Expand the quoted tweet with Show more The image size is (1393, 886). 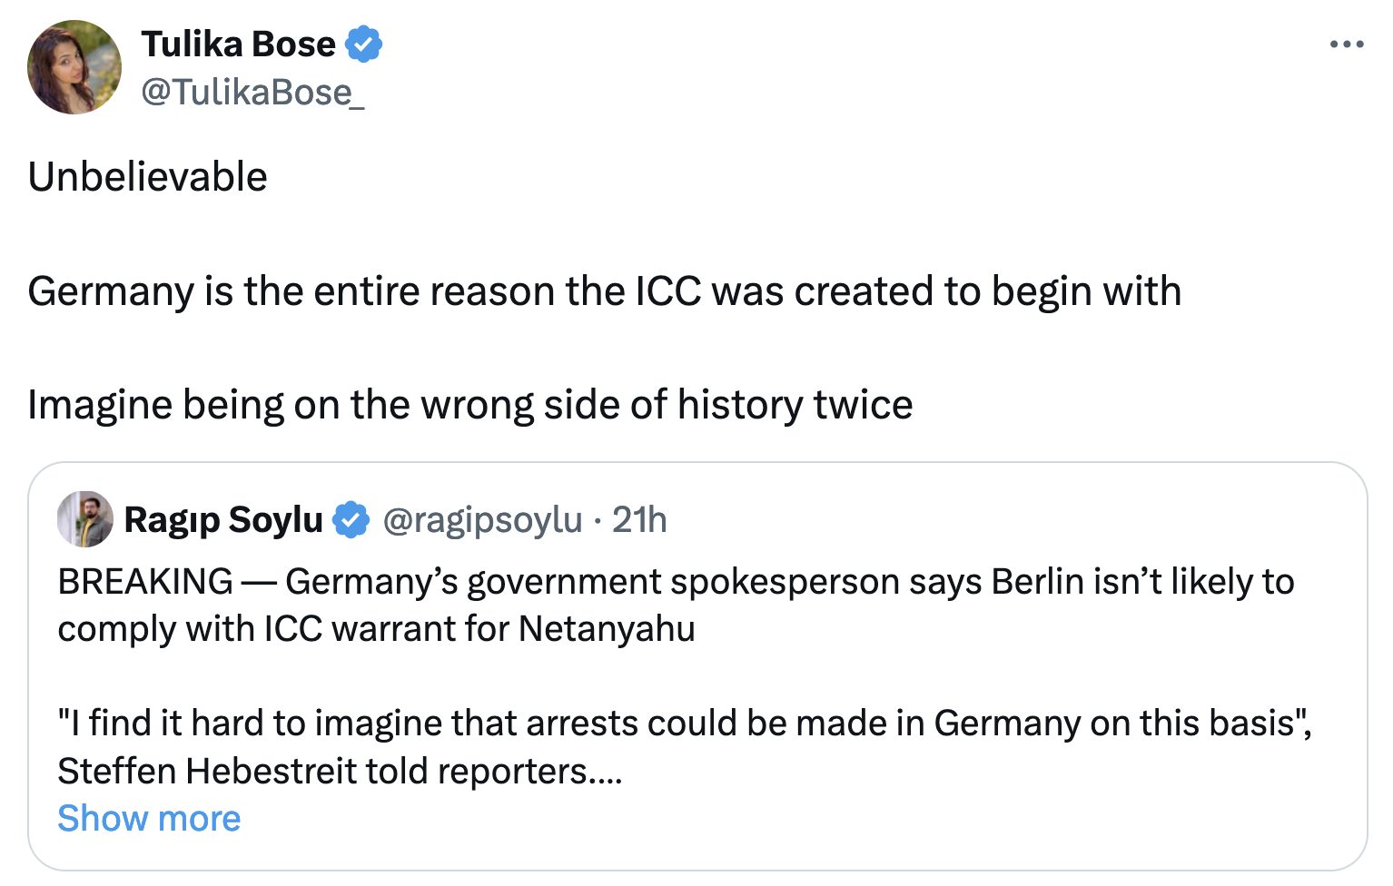149,818
